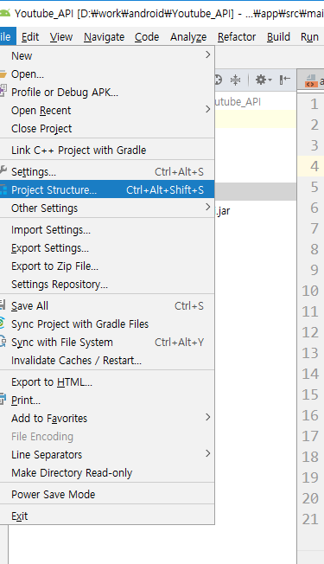Viewport: 324px width, 564px height.
Task: Click the hide panel icon beside the gear
Action: [x=284, y=80]
